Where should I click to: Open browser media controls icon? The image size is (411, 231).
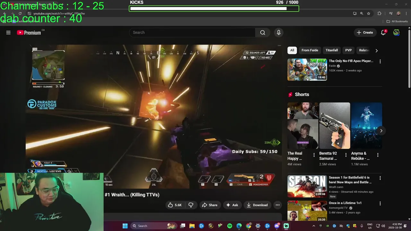point(391,13)
